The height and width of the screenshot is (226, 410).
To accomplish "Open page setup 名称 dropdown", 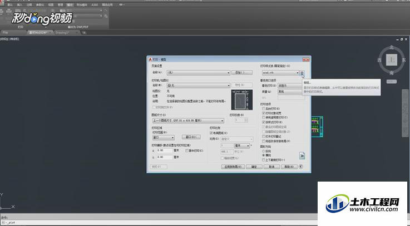I will click(x=199, y=73).
